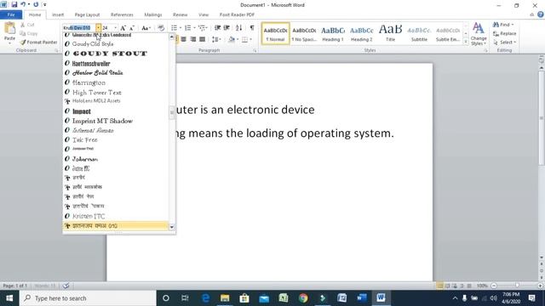Apply the Title style
This screenshot has width=545, height=306.
click(x=390, y=34)
